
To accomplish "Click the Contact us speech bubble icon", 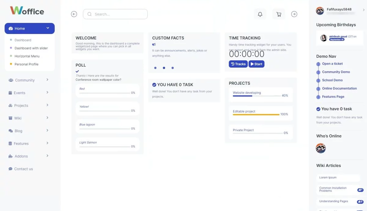I will pos(10,168).
